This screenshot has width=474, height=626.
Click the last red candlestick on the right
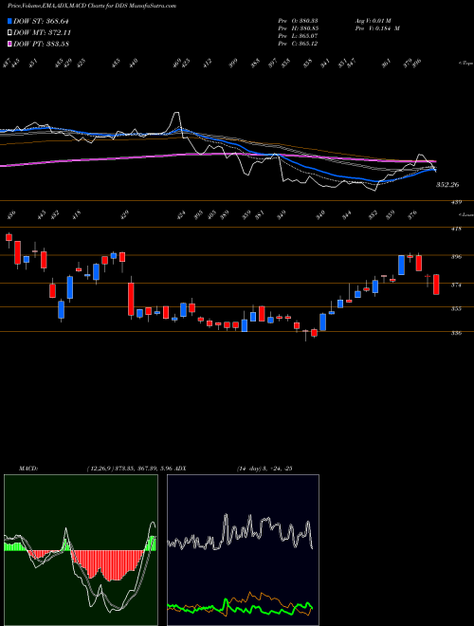436,285
